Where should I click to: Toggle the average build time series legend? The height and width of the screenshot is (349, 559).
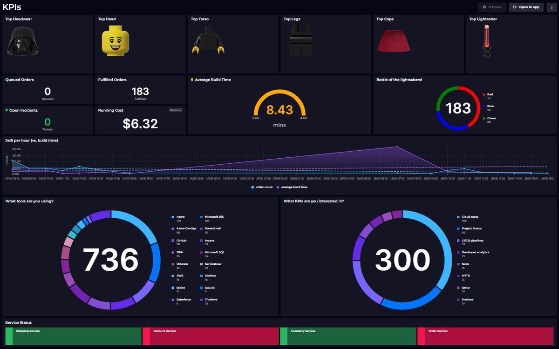point(292,187)
